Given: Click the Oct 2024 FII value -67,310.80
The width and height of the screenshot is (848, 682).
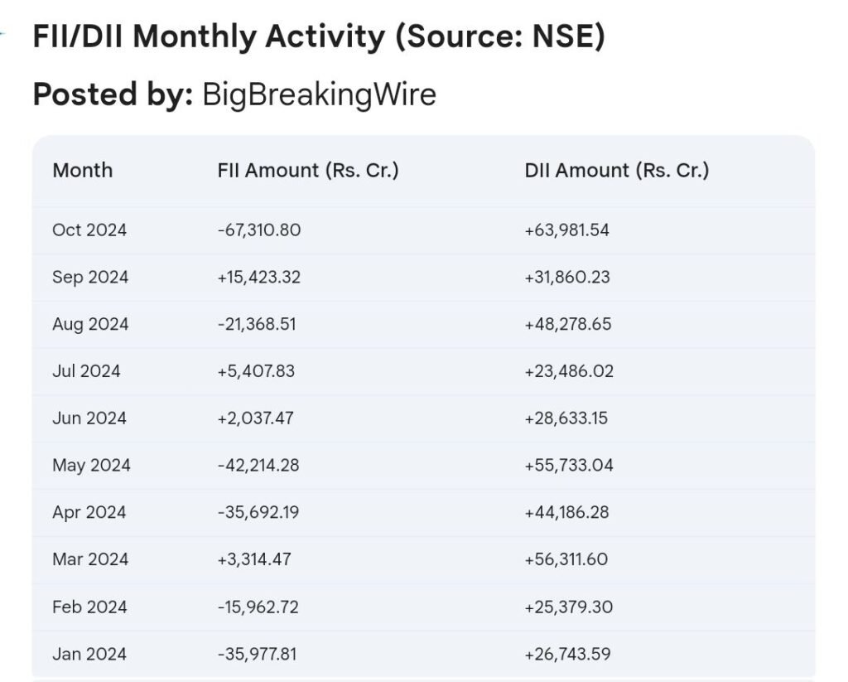Looking at the screenshot, I should pos(259,230).
